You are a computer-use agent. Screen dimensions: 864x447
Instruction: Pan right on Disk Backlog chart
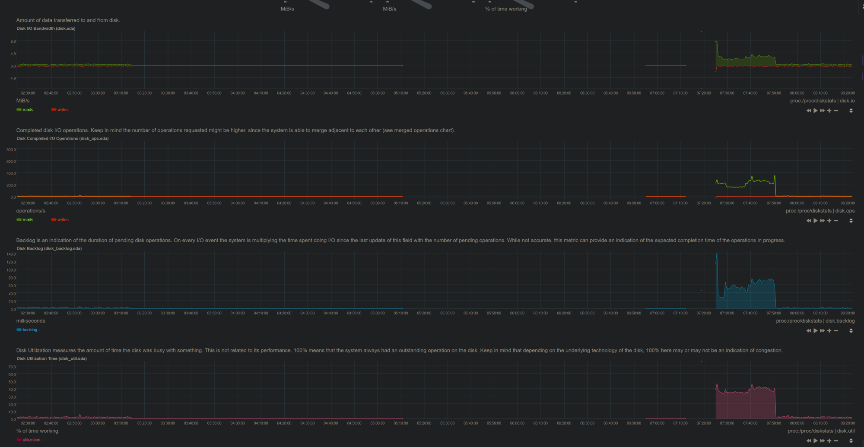click(x=823, y=331)
